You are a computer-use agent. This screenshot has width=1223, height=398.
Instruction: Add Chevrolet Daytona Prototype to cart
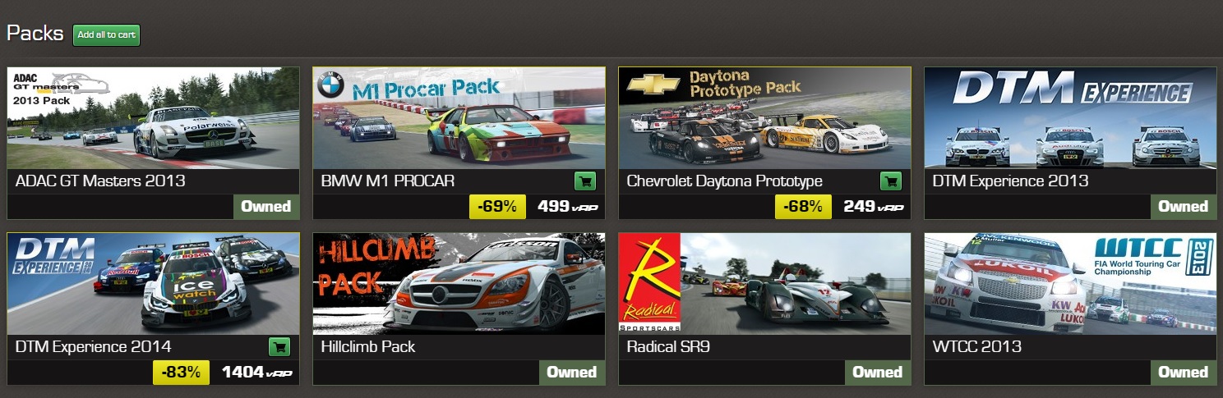click(890, 181)
